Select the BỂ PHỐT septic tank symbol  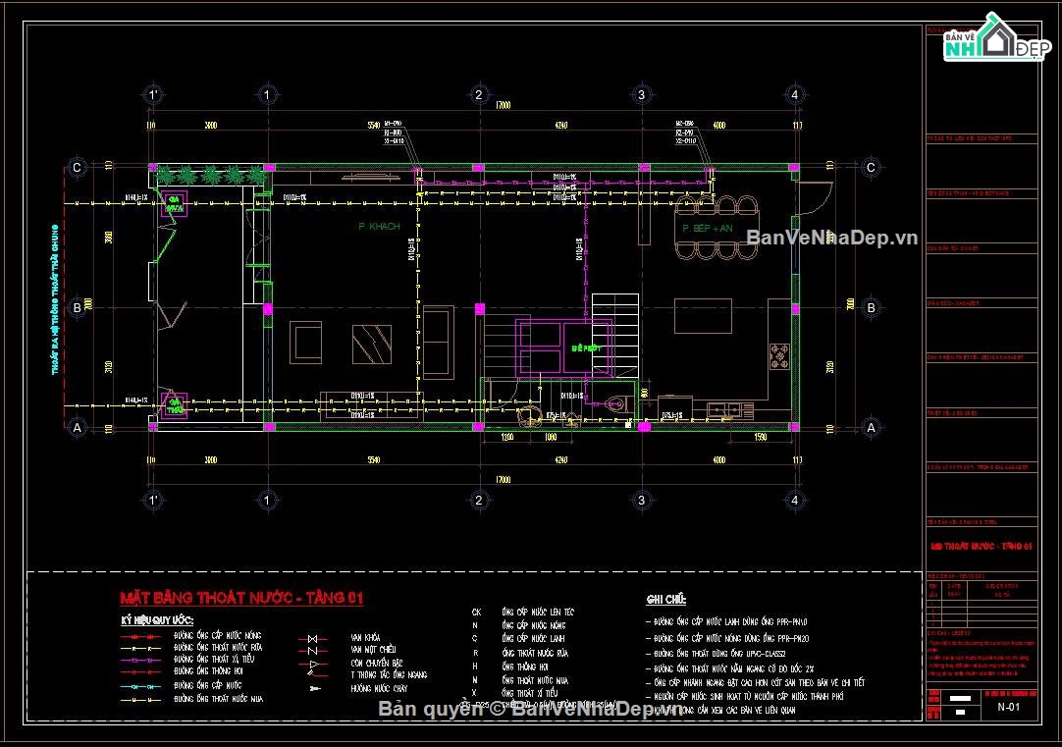click(x=586, y=347)
